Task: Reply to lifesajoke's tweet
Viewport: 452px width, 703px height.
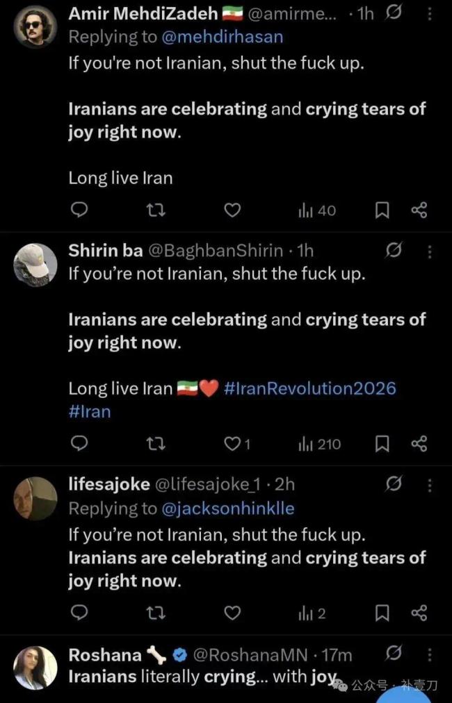Action: click(80, 612)
